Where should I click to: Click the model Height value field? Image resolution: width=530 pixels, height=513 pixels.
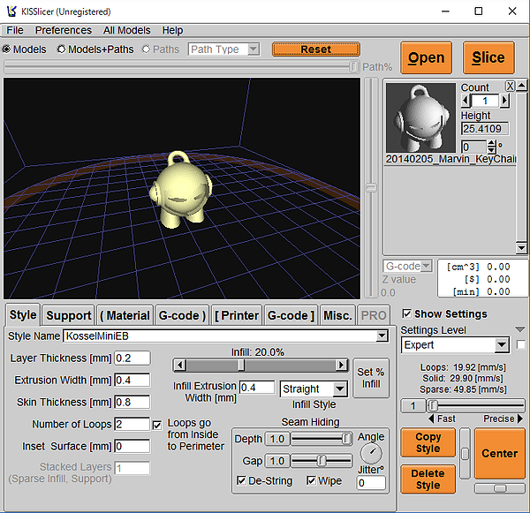click(x=485, y=129)
